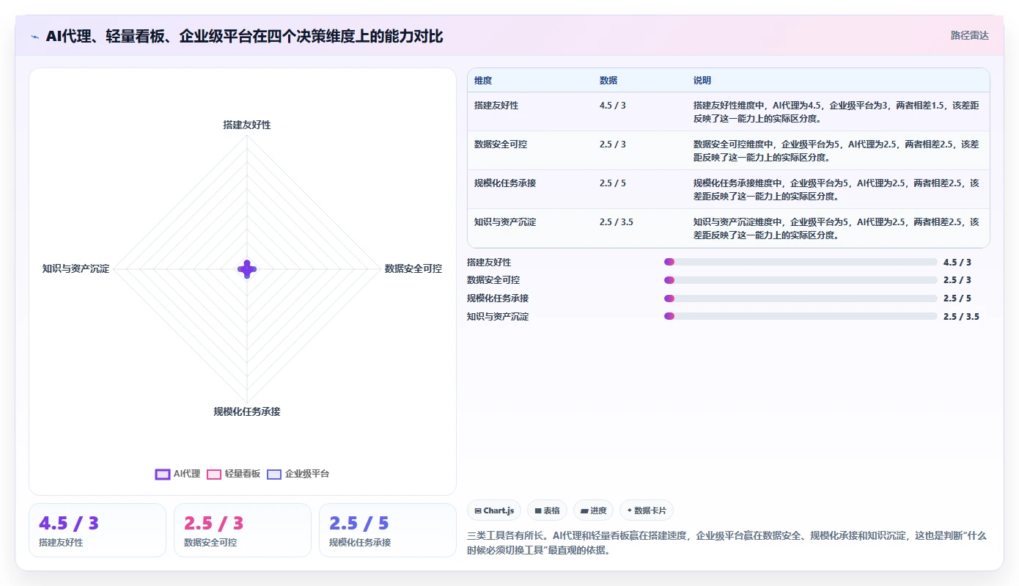Click the 数据 column header
The image size is (1019, 586).
(x=608, y=81)
